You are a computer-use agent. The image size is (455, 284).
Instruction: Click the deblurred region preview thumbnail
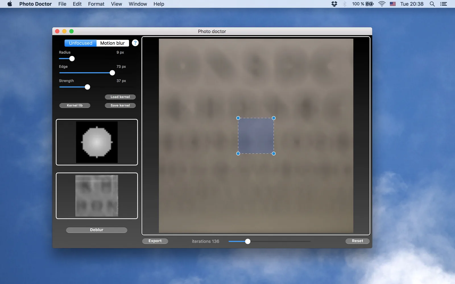tap(97, 196)
